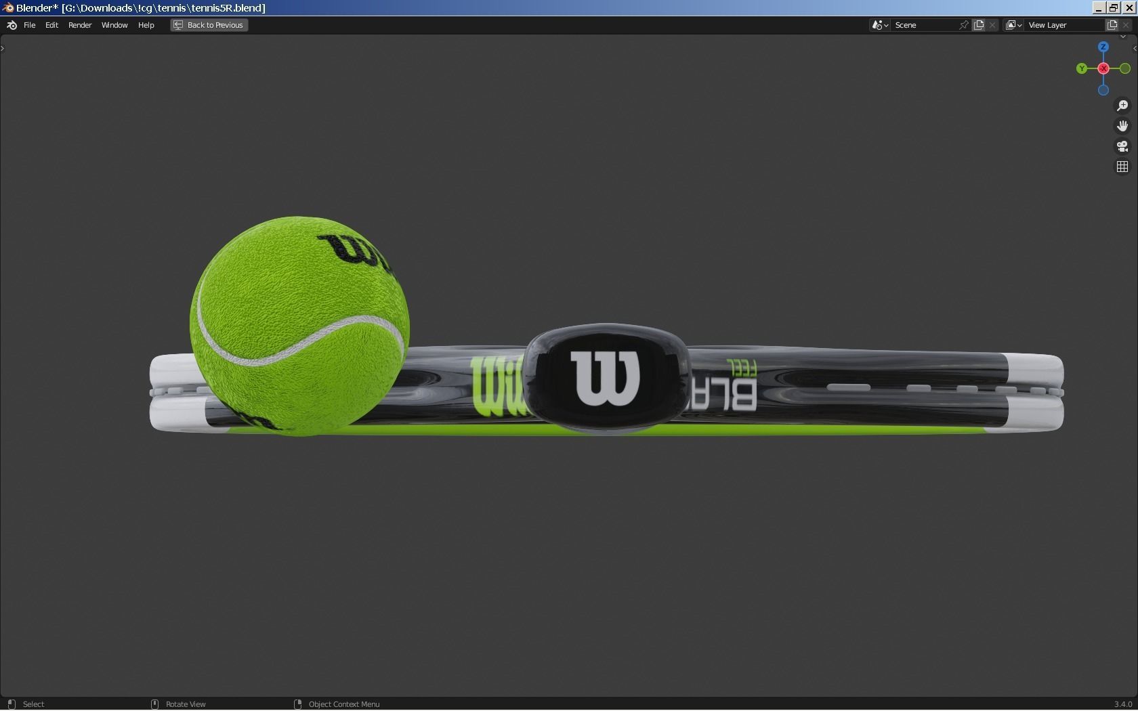
Task: Click the Rotate View hint in status bar
Action: [178, 704]
